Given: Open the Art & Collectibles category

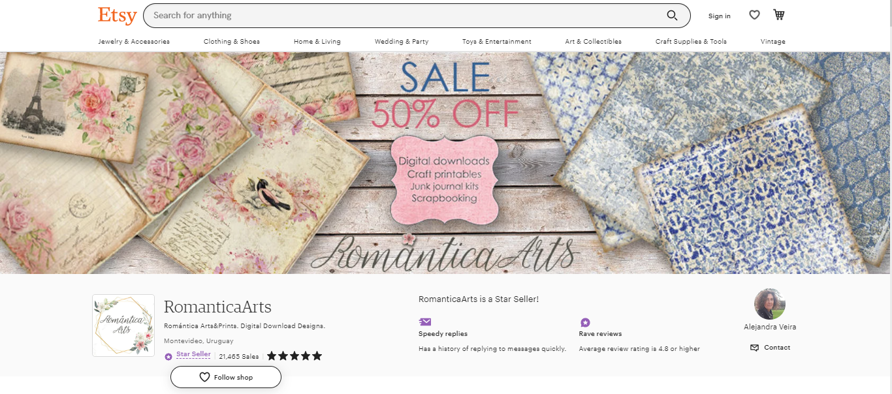Looking at the screenshot, I should 594,42.
